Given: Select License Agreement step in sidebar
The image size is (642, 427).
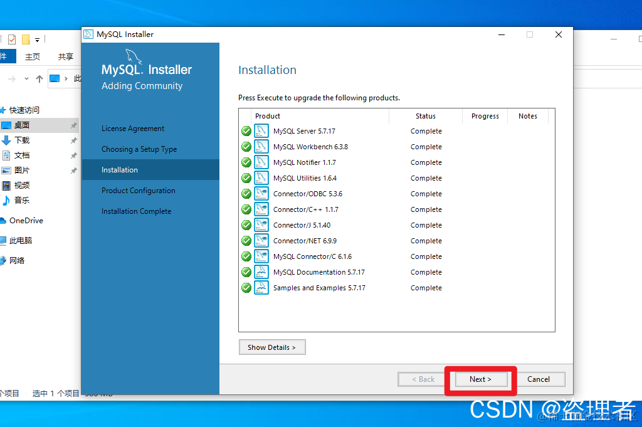Looking at the screenshot, I should pyautogui.click(x=133, y=129).
